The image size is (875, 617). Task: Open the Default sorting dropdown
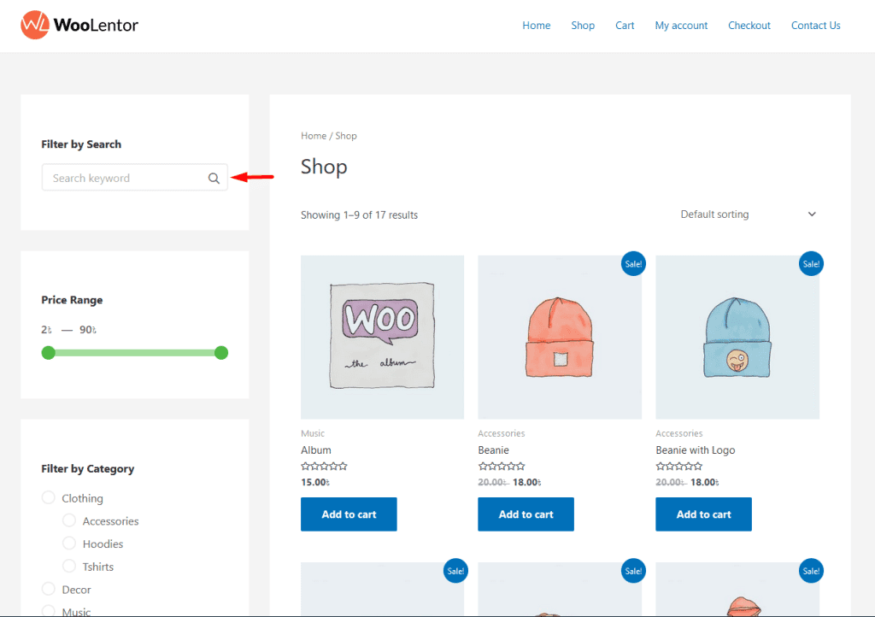748,214
